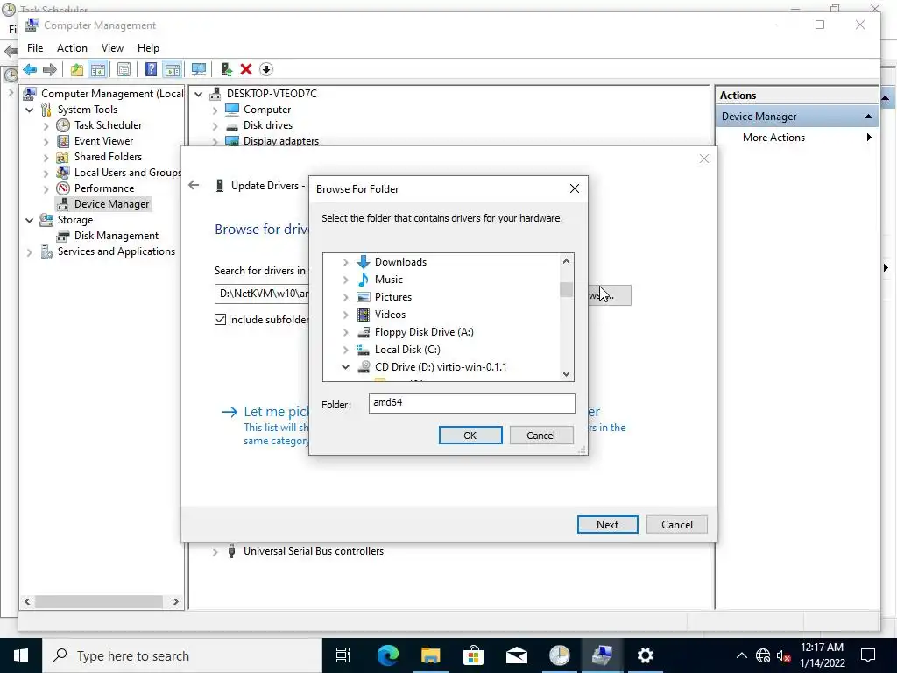Select Display adapters device category
This screenshot has height=673, width=897.
281,141
